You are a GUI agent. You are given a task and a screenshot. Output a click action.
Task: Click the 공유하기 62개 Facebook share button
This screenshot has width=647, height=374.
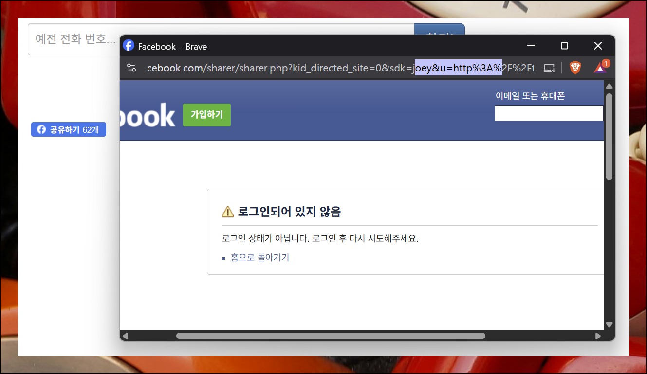[x=69, y=129]
